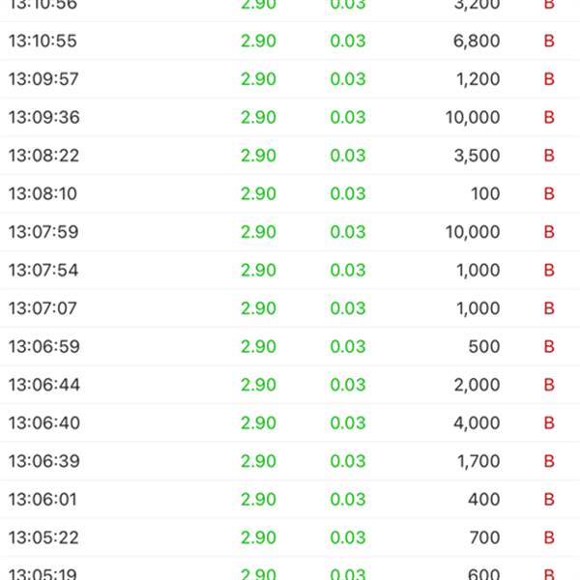Screen dimensions: 580x580
Task: Open the 13:09:57 trade with 1,200 volume
Action: click(290, 79)
